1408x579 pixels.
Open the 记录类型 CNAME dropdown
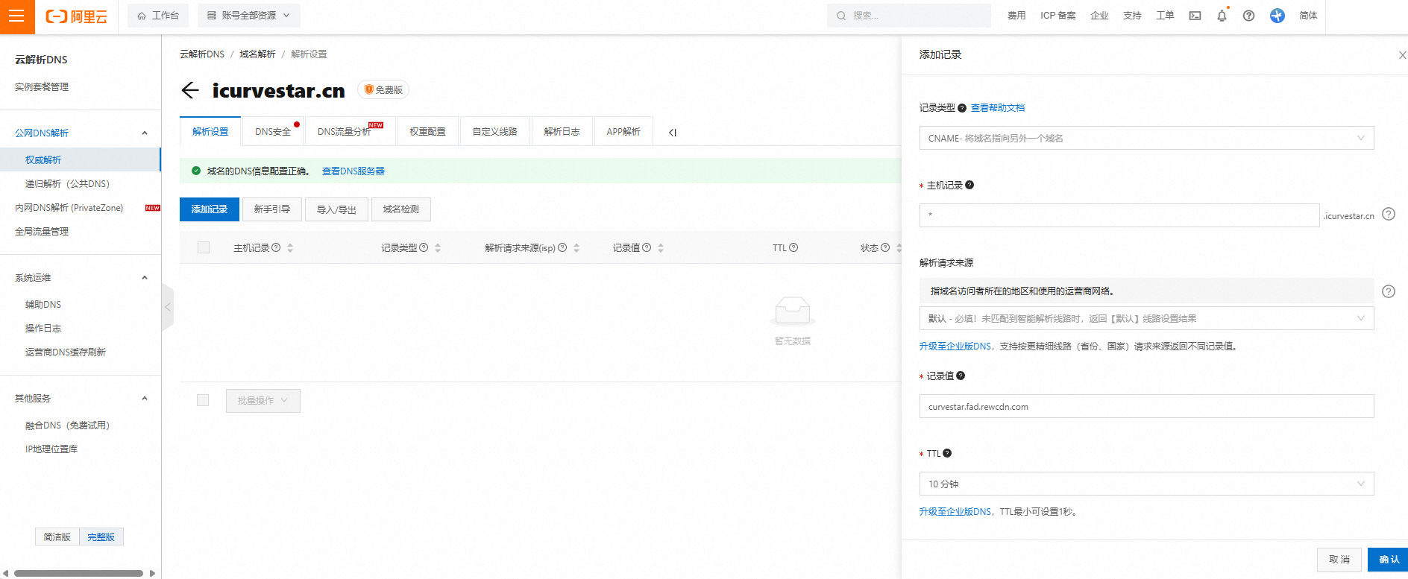tap(1145, 138)
